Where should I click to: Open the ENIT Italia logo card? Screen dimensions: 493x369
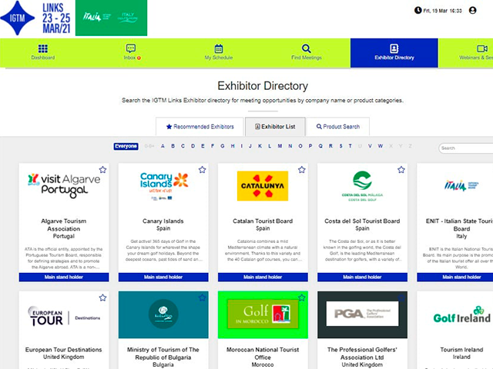click(461, 186)
